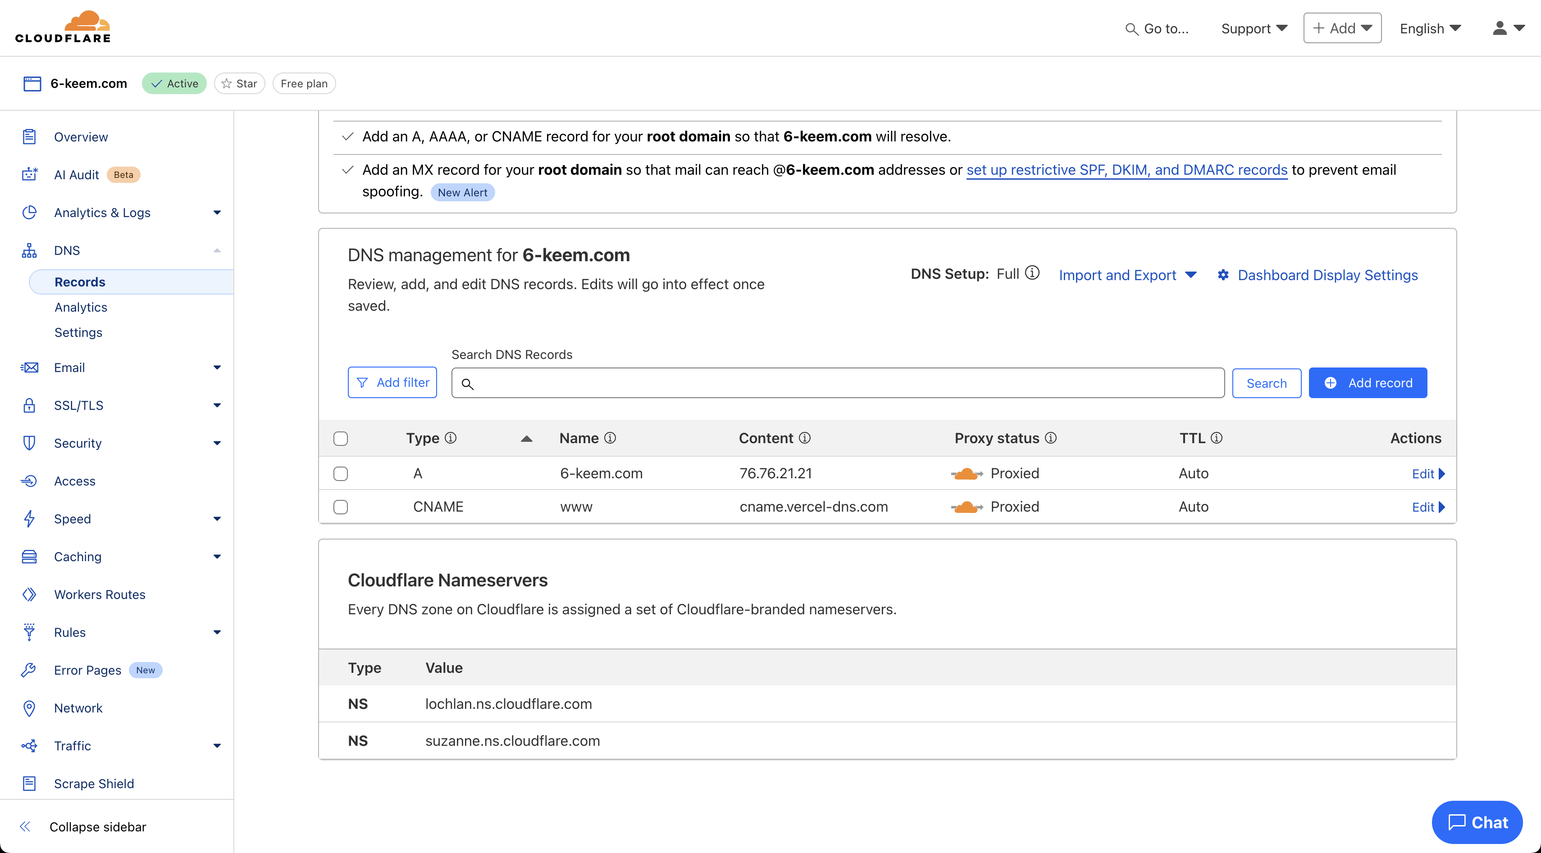Open DNS Analytics submenu item
Viewport: 1541px width, 853px height.
click(x=81, y=307)
